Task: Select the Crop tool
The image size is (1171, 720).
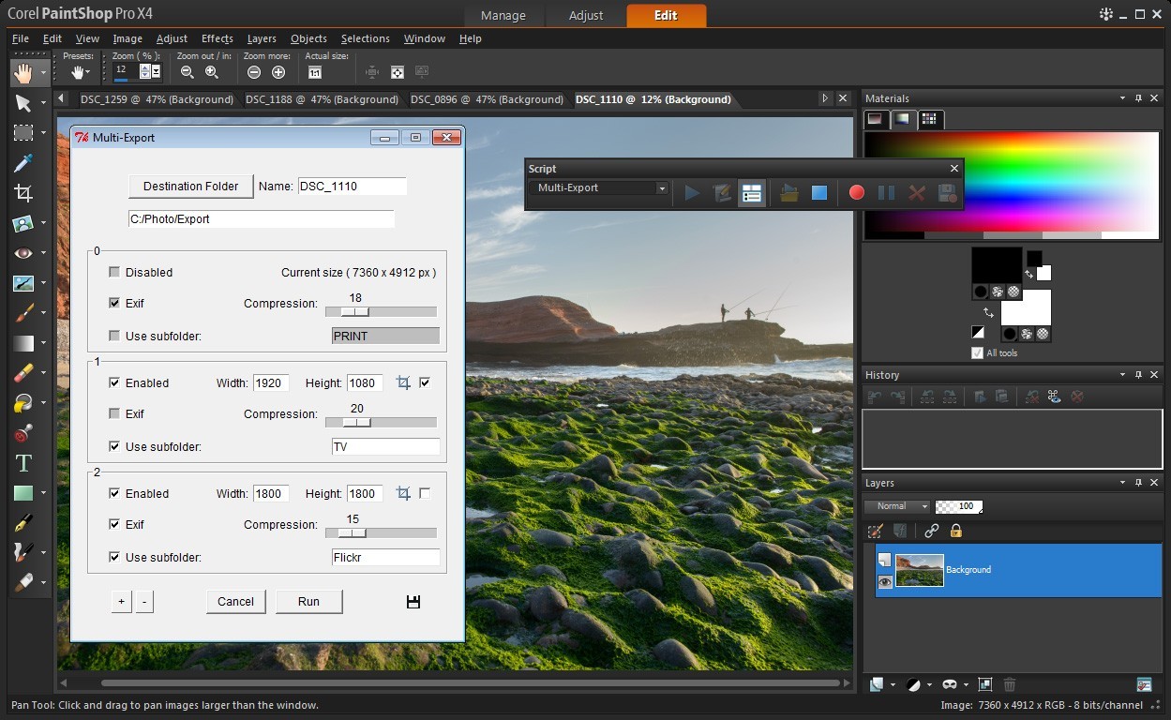Action: pos(24,193)
